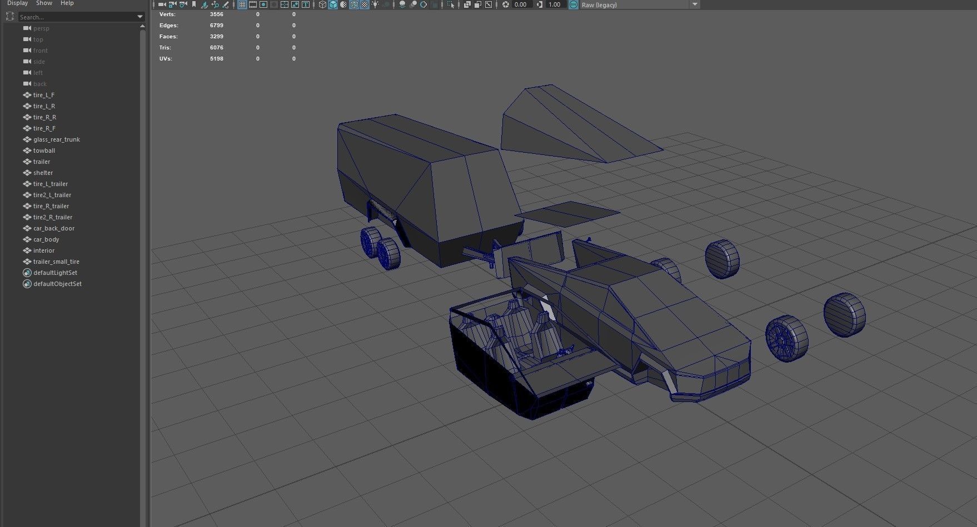The width and height of the screenshot is (977, 527).
Task: Enable X-Ray mode icon
Action: 467,4
